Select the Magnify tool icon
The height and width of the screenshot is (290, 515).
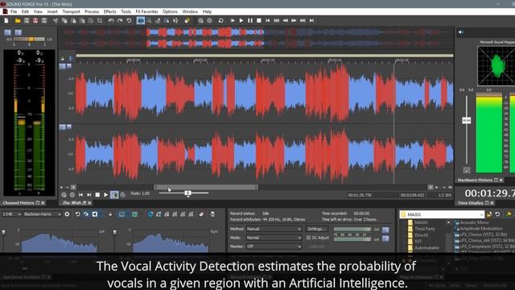point(150,20)
